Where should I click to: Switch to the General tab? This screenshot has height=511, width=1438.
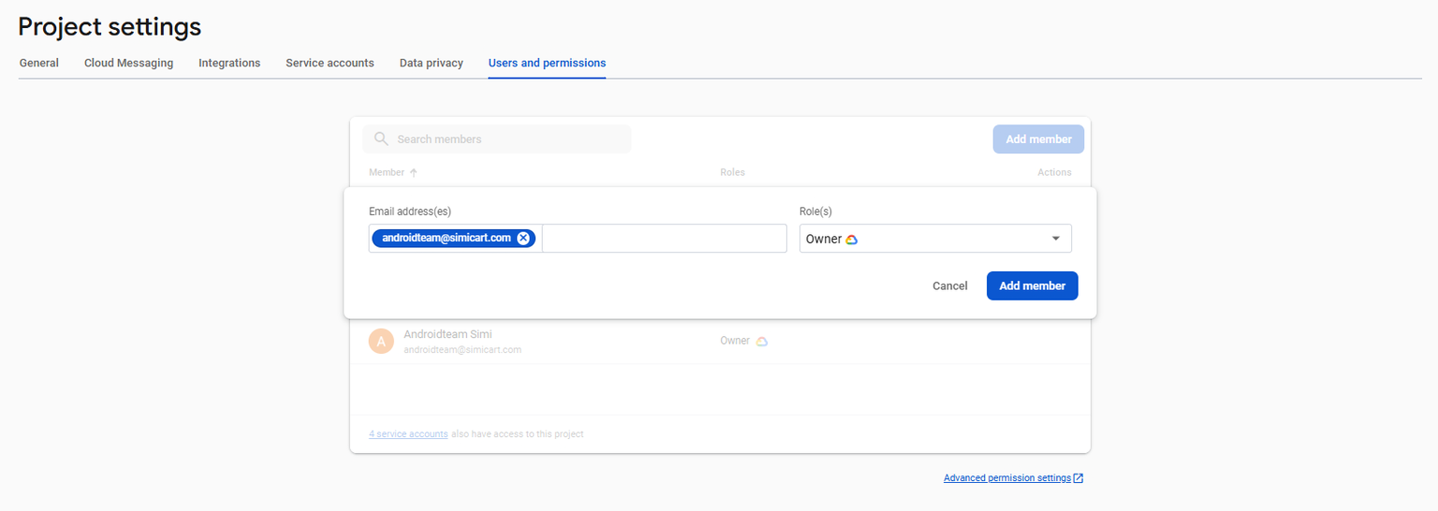click(39, 64)
